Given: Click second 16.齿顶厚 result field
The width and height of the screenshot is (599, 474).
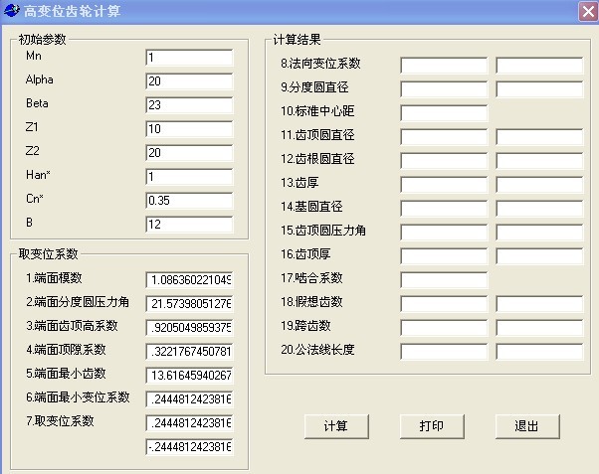Looking at the screenshot, I should coord(539,256).
